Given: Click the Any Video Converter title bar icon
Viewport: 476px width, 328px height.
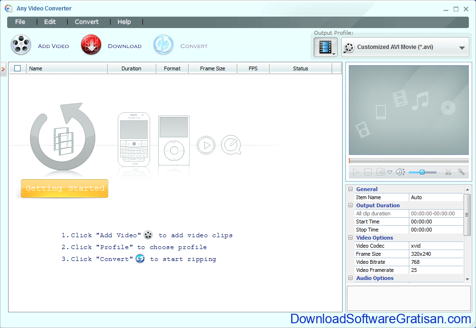Looking at the screenshot, I should coord(9,9).
